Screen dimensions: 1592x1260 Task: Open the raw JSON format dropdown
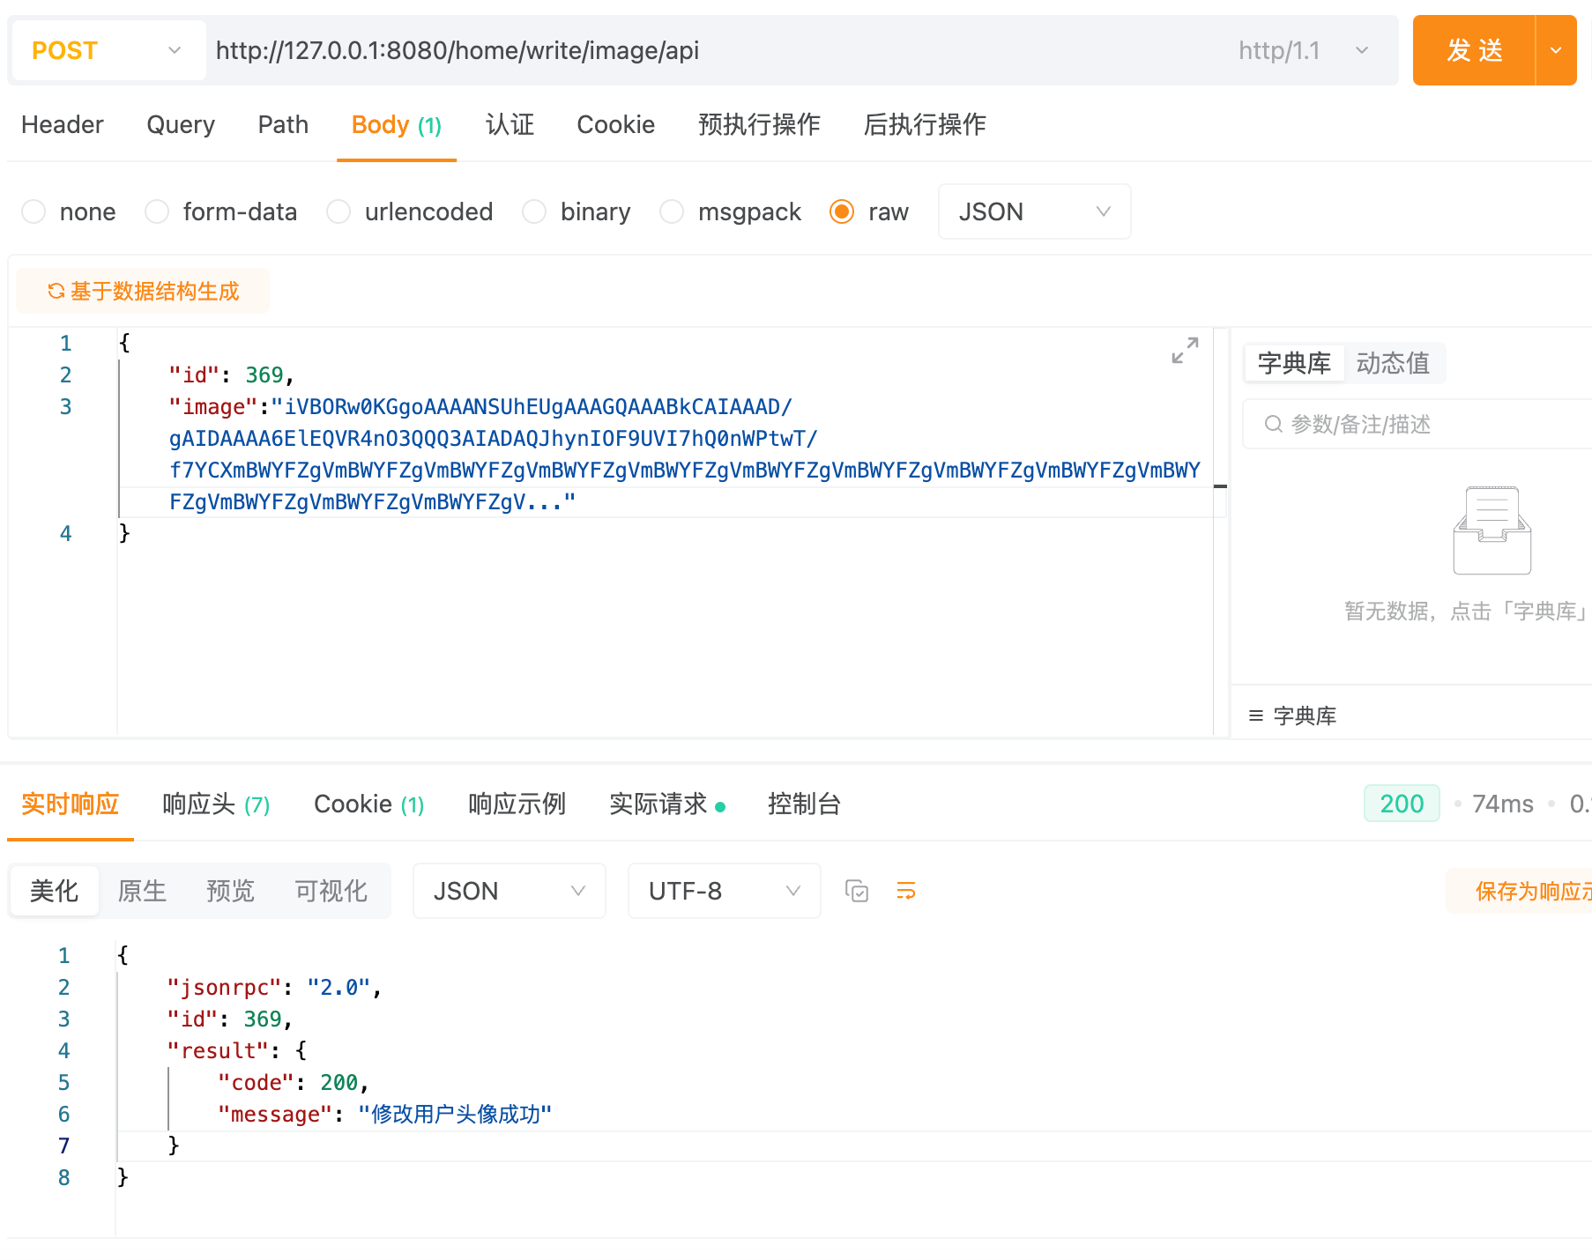tap(1034, 211)
